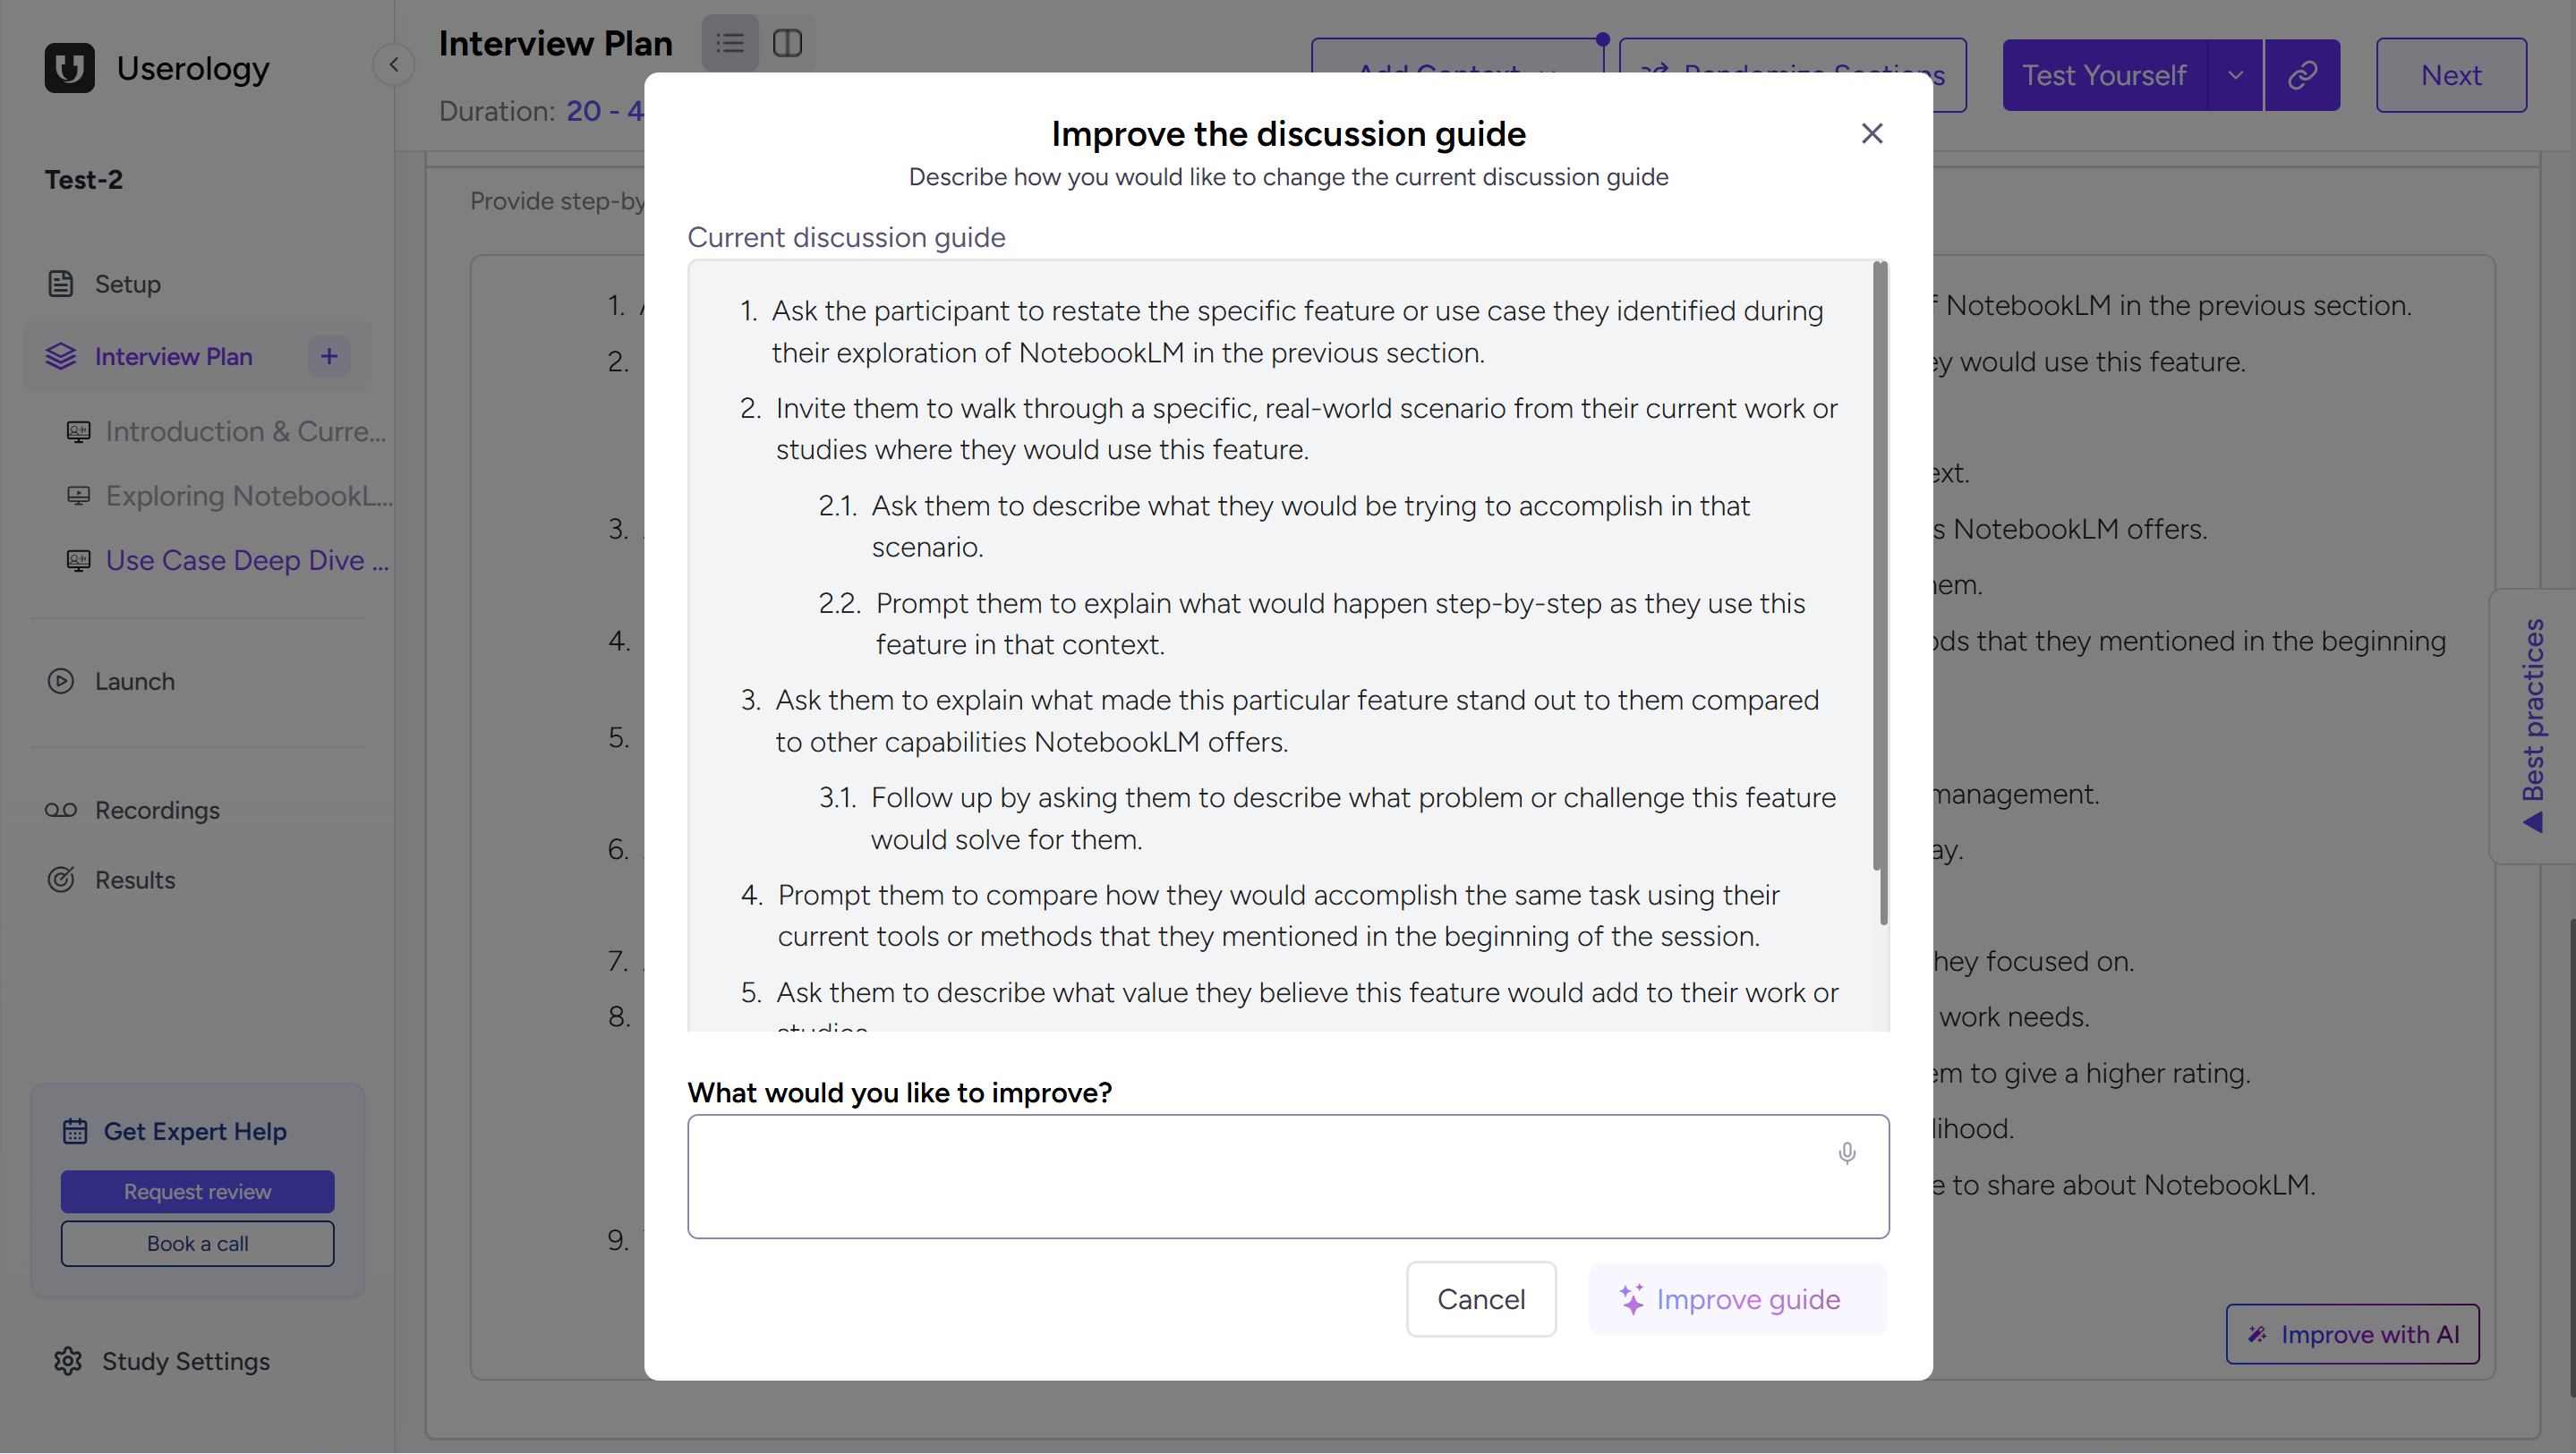Click the split panel layout icon in the header
The height and width of the screenshot is (1454, 2576).
click(x=788, y=43)
